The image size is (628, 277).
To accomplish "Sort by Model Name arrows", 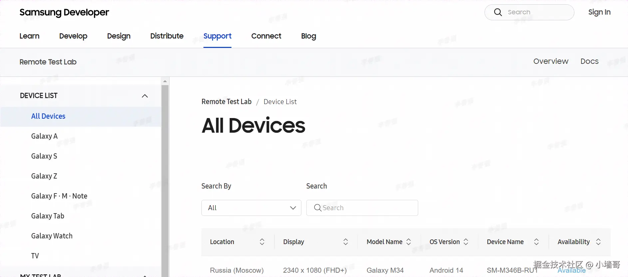I will [x=409, y=242].
